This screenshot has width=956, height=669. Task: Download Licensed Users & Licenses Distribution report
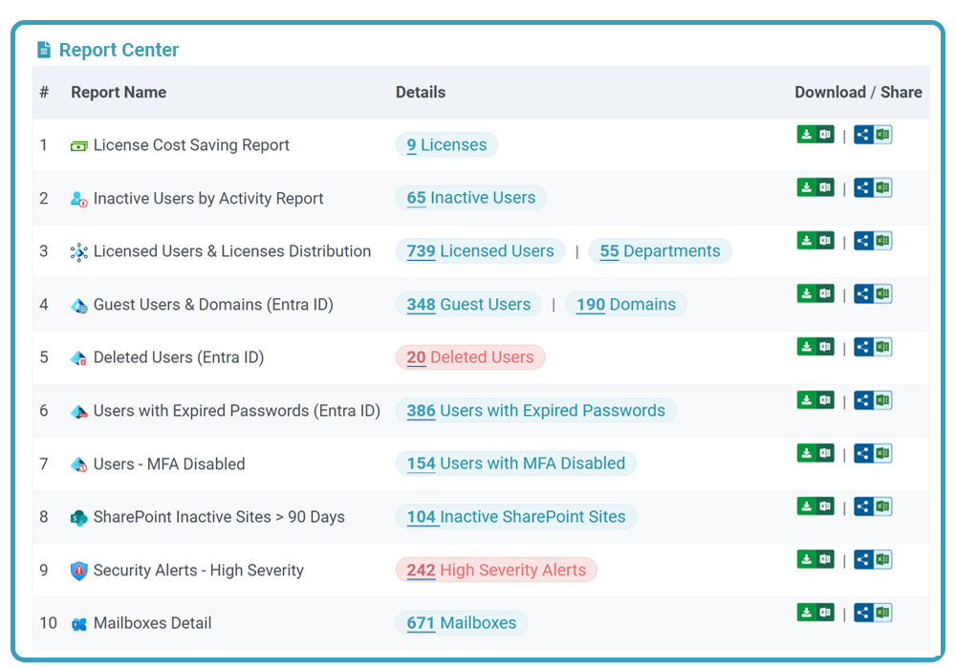coord(815,241)
